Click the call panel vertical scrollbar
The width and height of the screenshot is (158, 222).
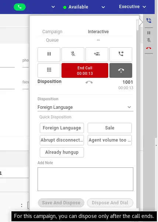pos(138,25)
